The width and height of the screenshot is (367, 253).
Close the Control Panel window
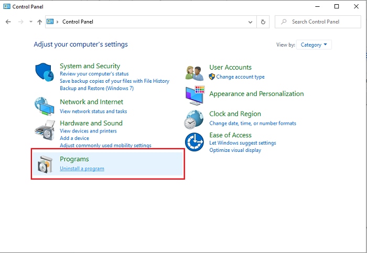pos(356,6)
